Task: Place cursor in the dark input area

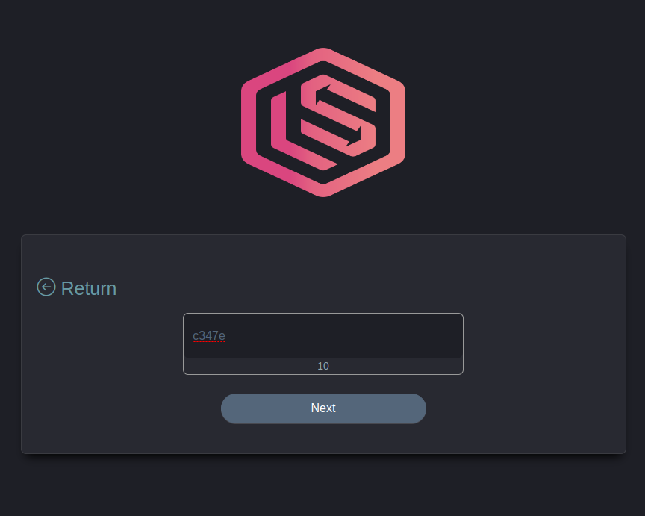Action: click(323, 336)
